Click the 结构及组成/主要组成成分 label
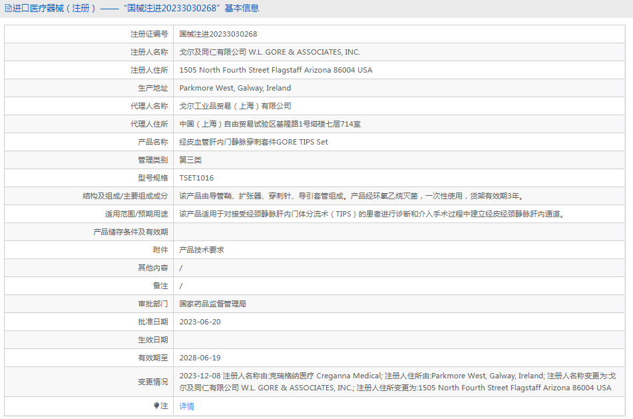This screenshot has width=633, height=419. 125,196
